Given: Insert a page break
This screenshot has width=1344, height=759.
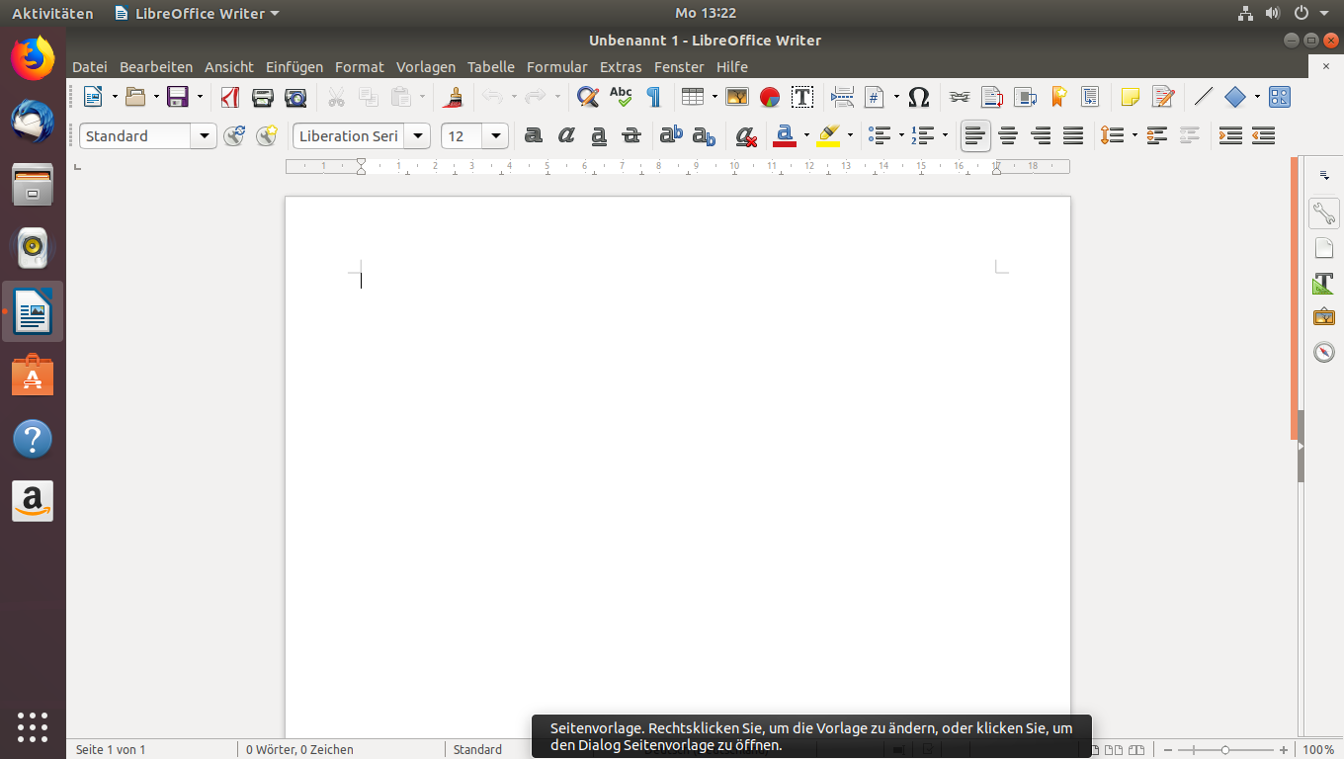Looking at the screenshot, I should point(843,97).
